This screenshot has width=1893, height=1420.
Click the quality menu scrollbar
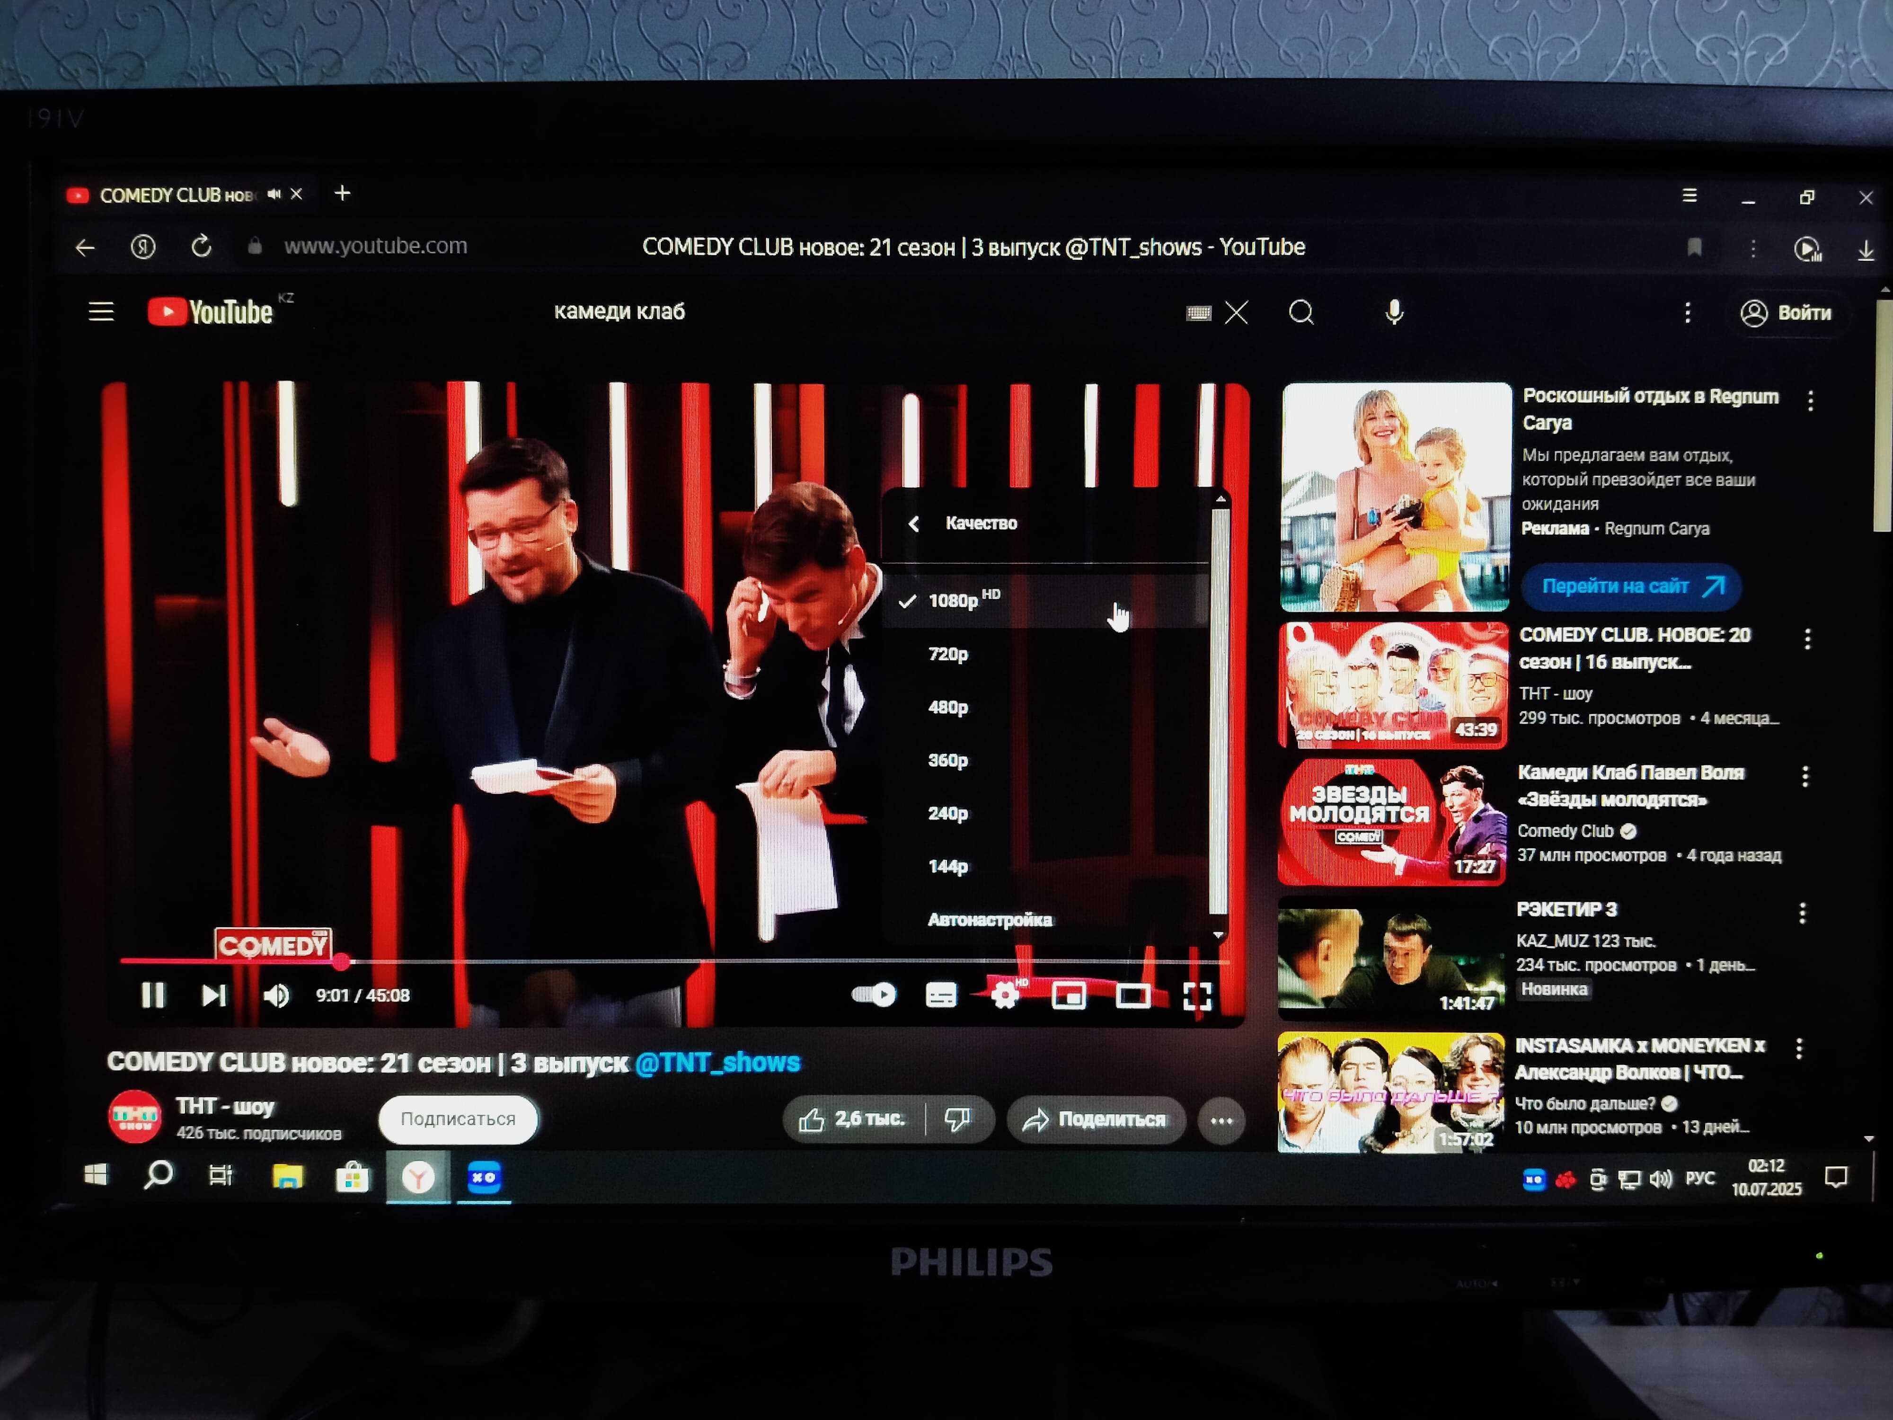pyautogui.click(x=1220, y=710)
